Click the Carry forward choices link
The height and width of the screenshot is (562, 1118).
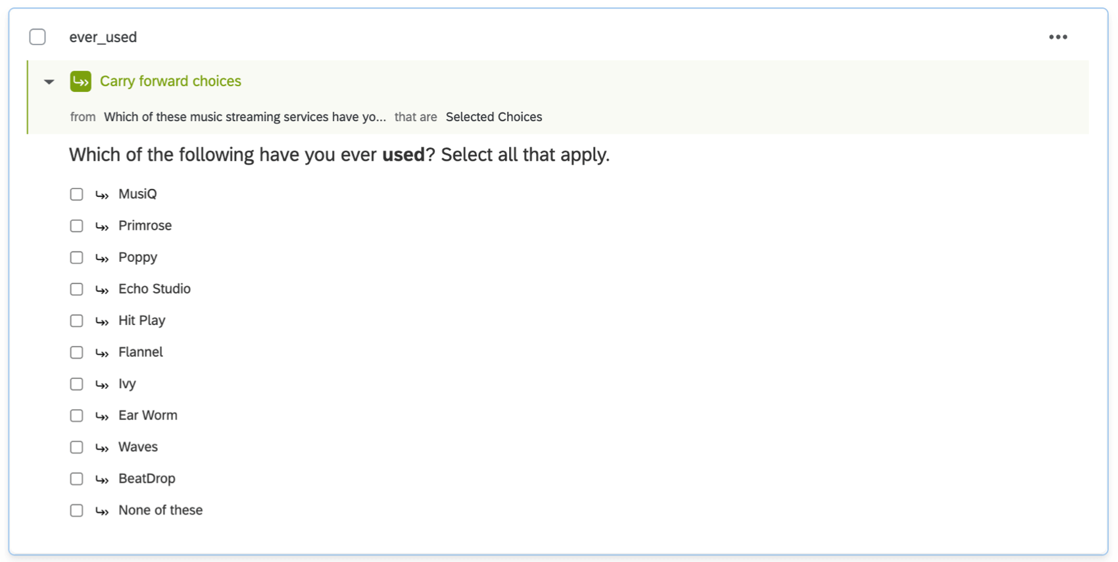click(170, 81)
